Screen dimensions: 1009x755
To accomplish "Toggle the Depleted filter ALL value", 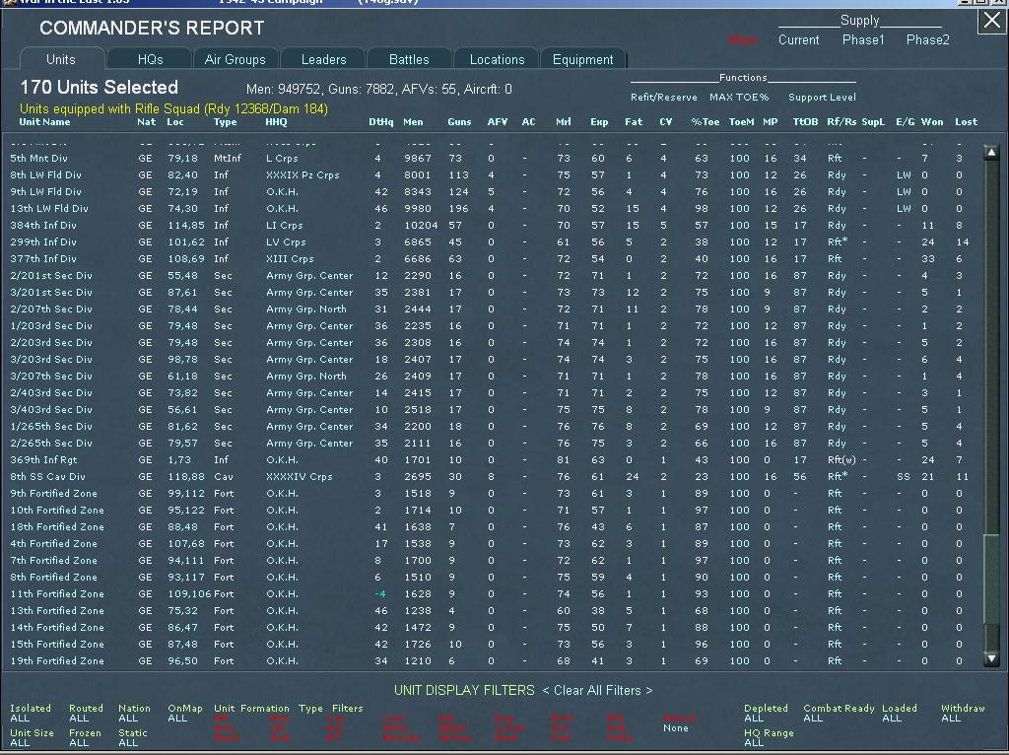I will point(754,719).
